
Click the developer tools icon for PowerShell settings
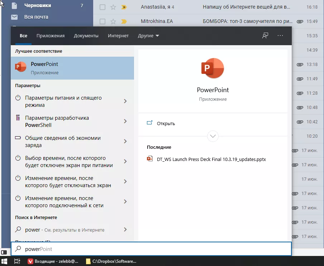coord(18,118)
